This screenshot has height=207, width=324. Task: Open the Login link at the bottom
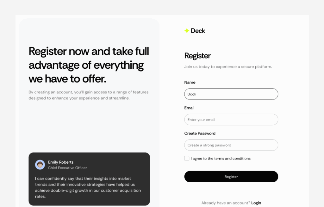pos(256,203)
